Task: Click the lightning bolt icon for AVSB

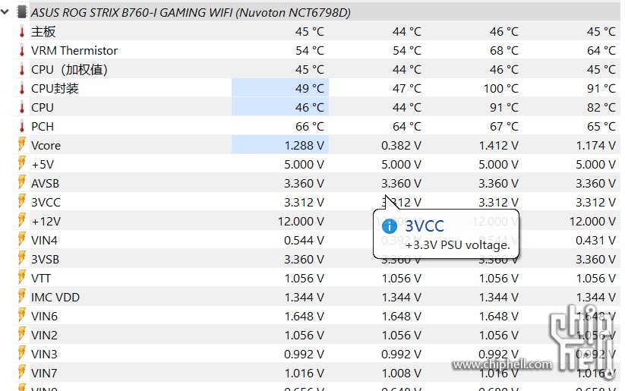Action: [x=22, y=183]
